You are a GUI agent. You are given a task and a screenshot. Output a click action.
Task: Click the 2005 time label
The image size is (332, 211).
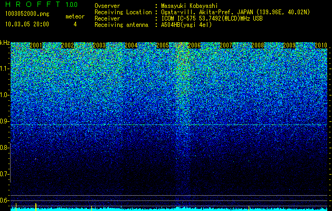tap(163, 45)
